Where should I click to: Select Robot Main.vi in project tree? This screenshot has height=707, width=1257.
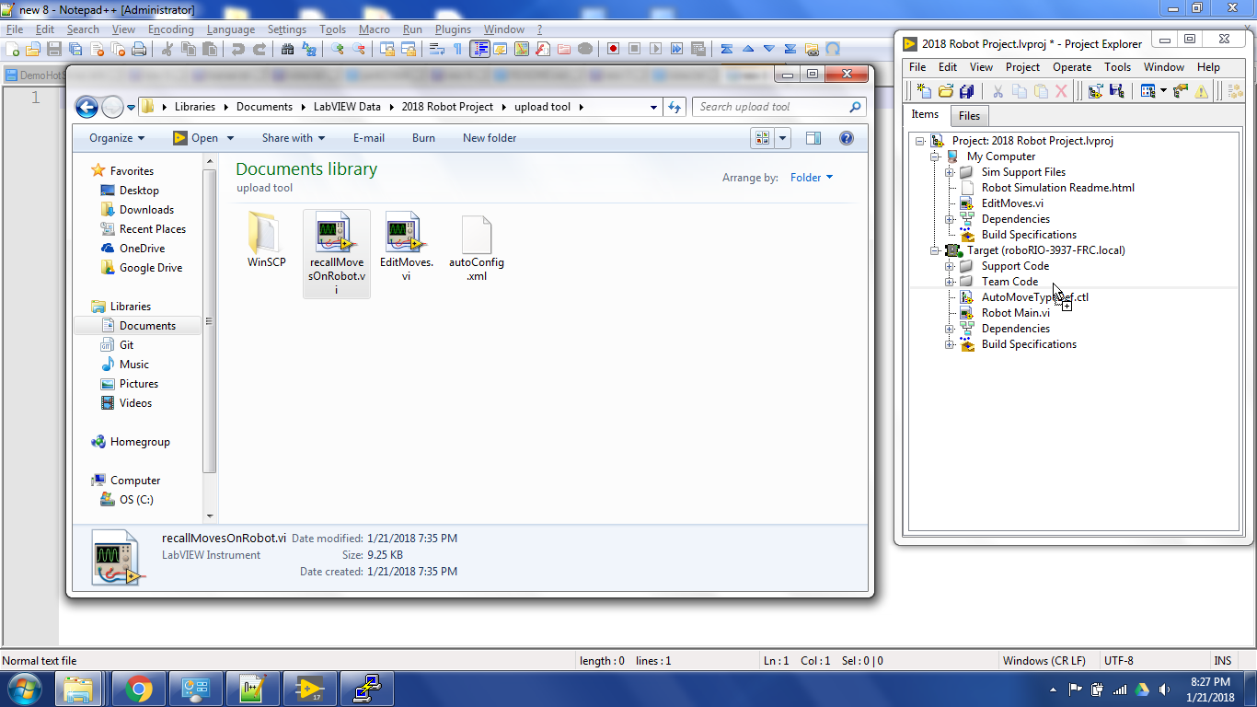pyautogui.click(x=1015, y=313)
